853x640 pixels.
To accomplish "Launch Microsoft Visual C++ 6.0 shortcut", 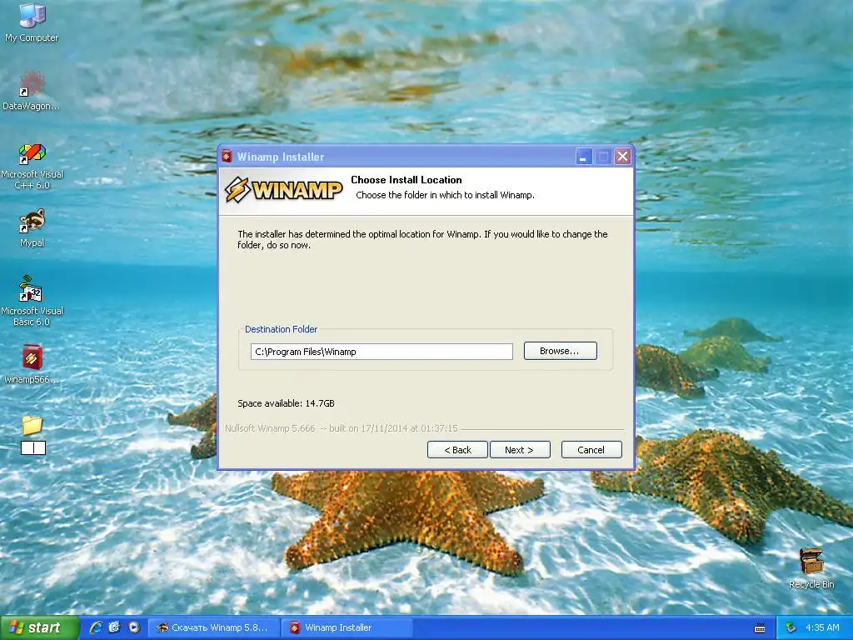I will pyautogui.click(x=32, y=166).
